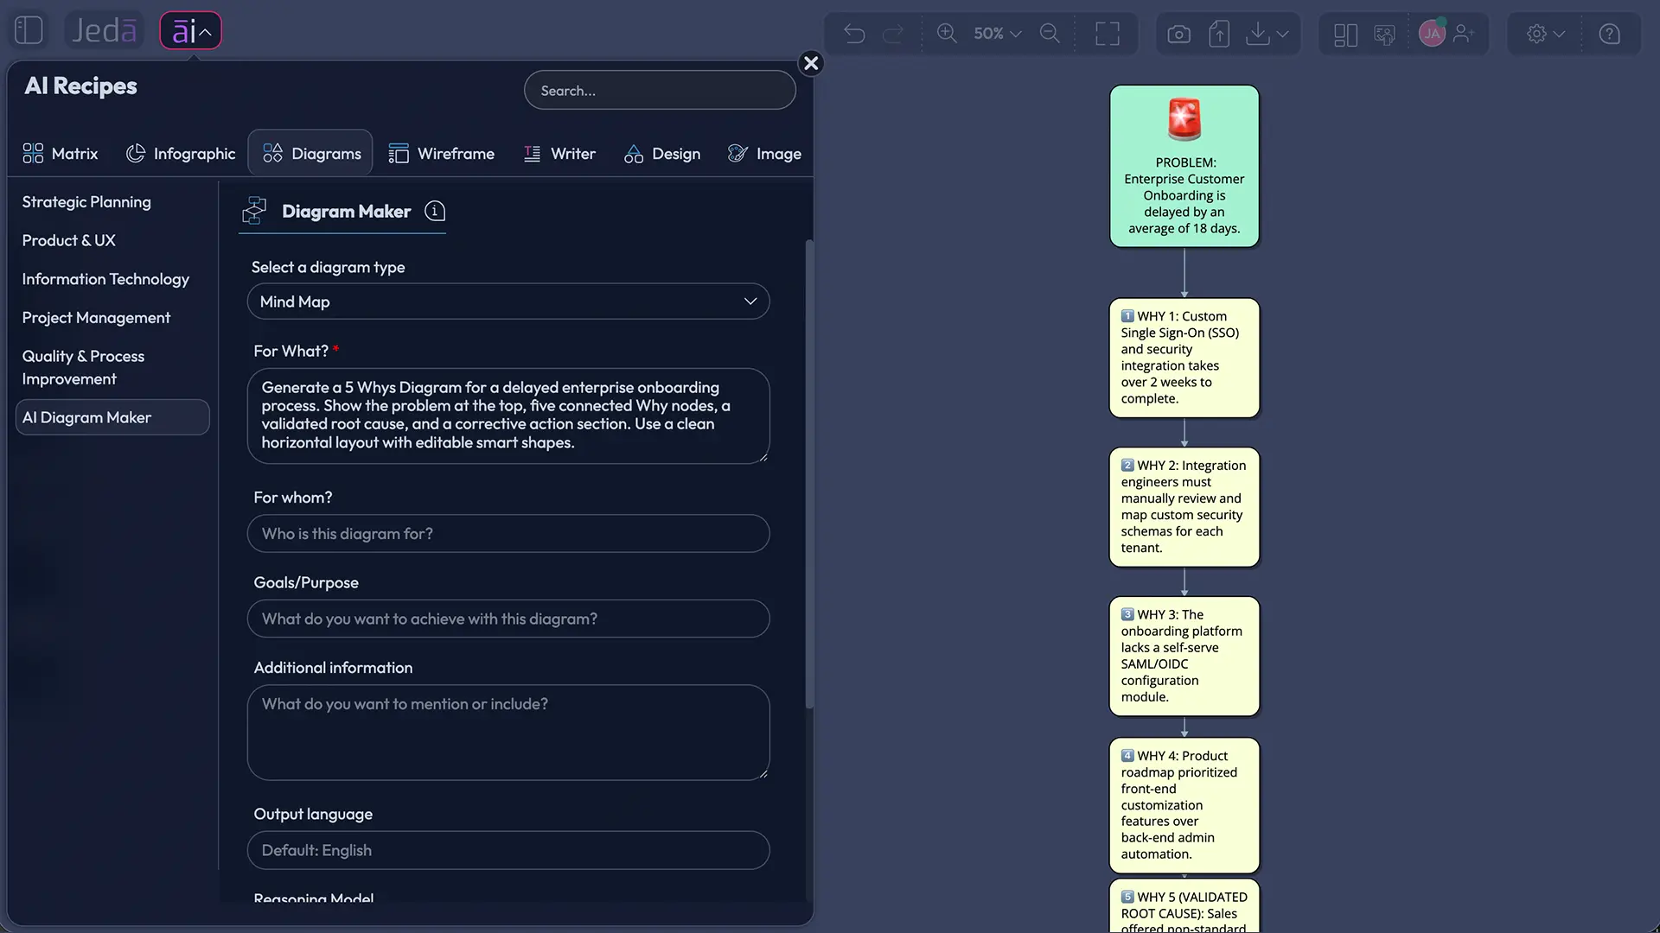Open the Mind Map diagram type dropdown
The width and height of the screenshot is (1660, 933).
pos(508,301)
